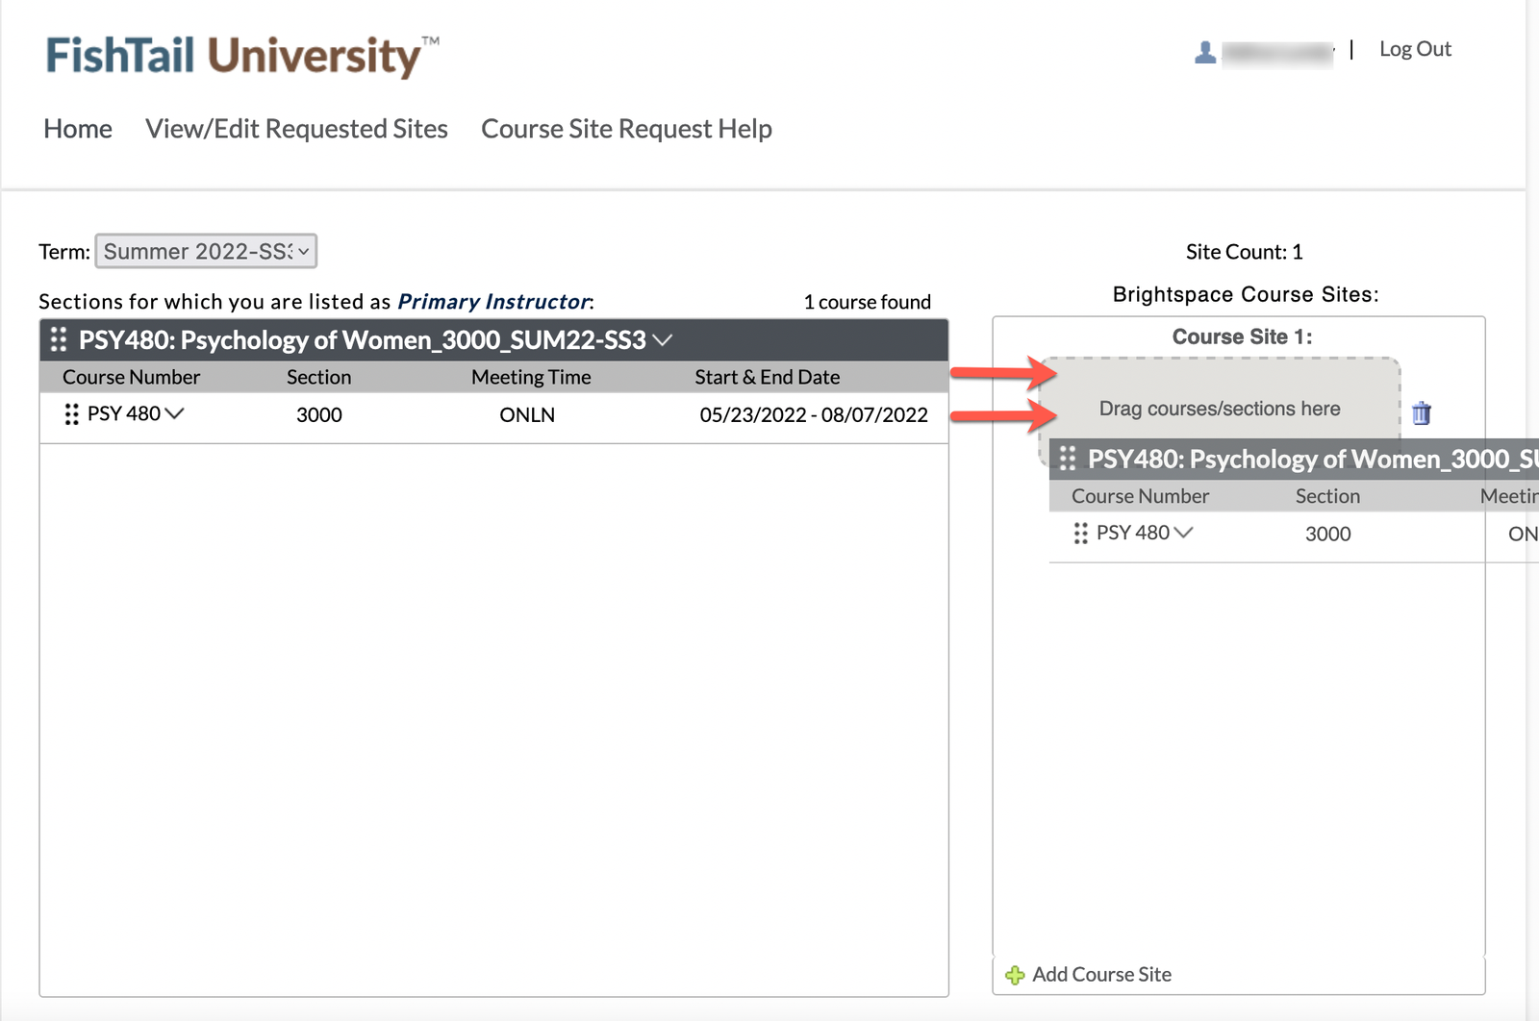Go to the Home menu item
The height and width of the screenshot is (1021, 1539).
(x=78, y=129)
